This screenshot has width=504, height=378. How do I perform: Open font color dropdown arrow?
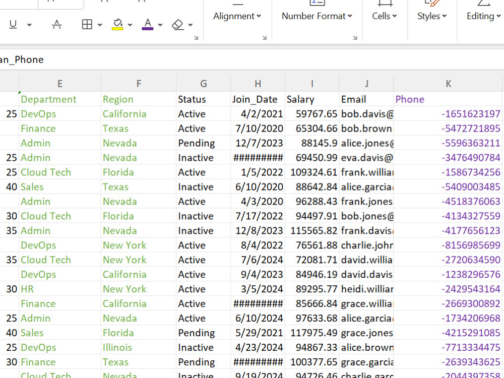point(160,25)
